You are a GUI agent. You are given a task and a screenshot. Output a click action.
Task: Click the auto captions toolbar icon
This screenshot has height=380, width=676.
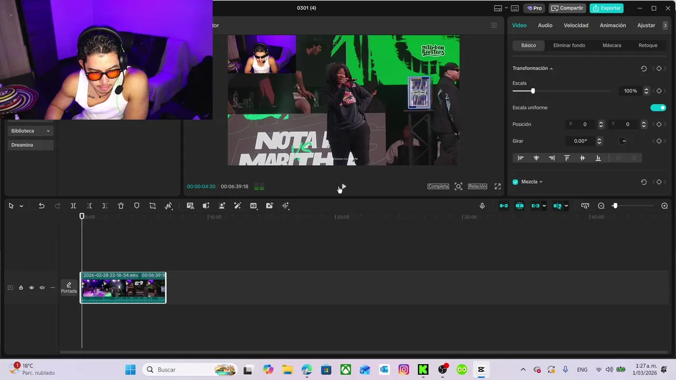(190, 206)
